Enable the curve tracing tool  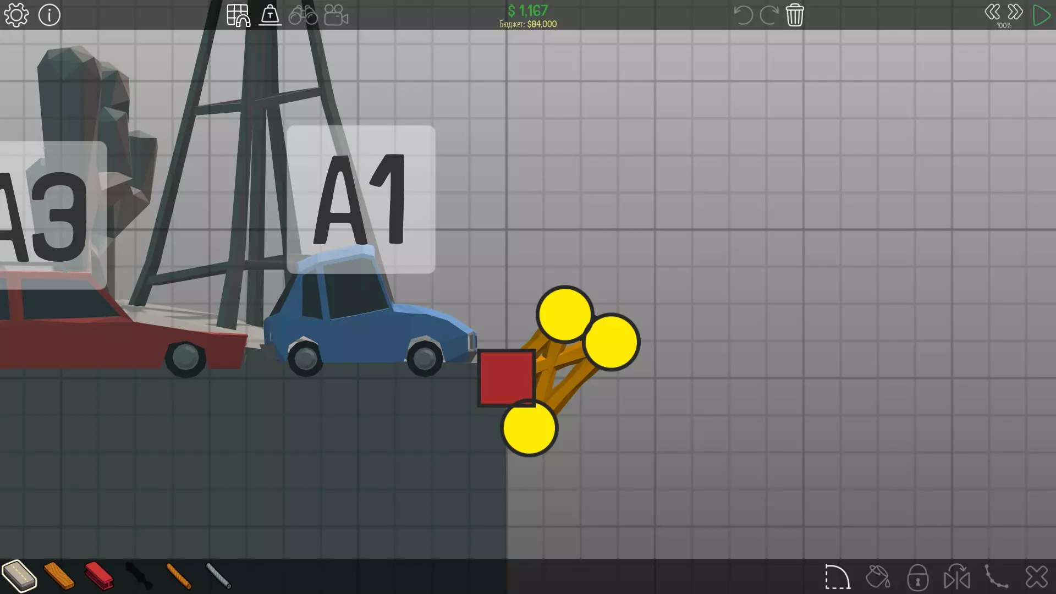(997, 577)
